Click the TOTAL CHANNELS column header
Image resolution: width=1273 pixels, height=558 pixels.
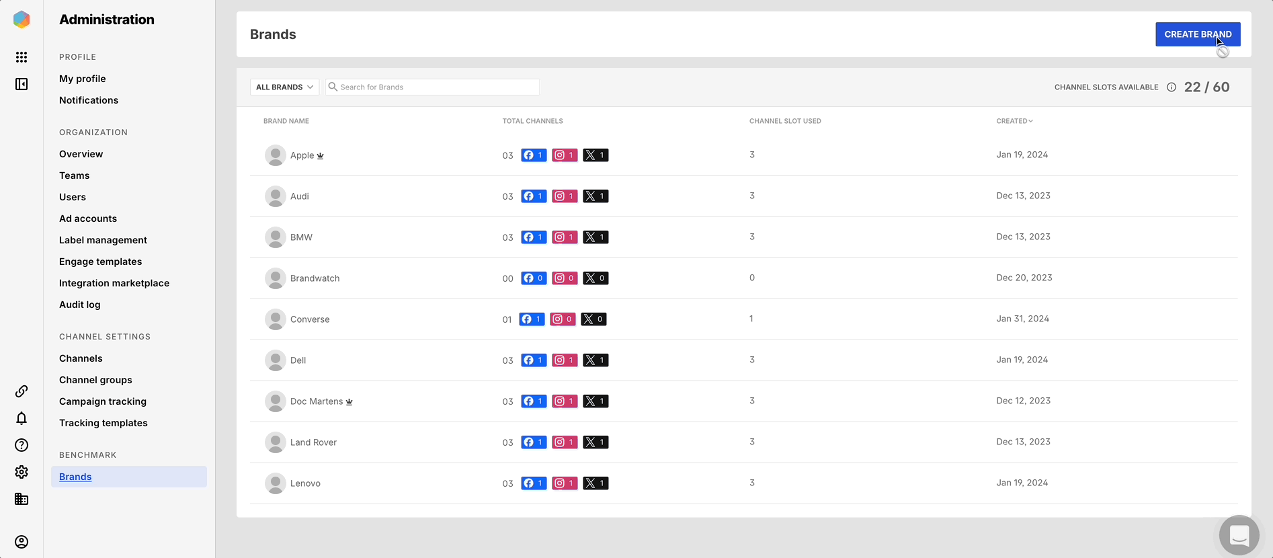pos(533,121)
